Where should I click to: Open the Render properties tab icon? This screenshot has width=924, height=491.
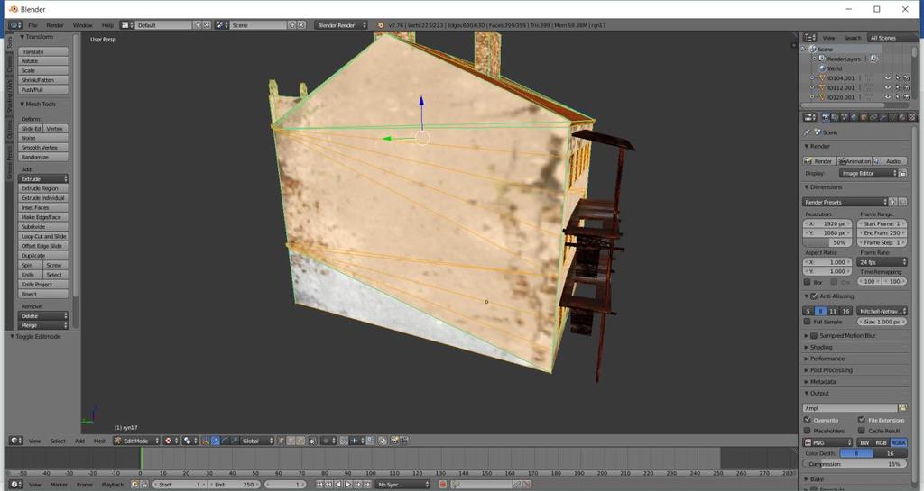click(825, 118)
